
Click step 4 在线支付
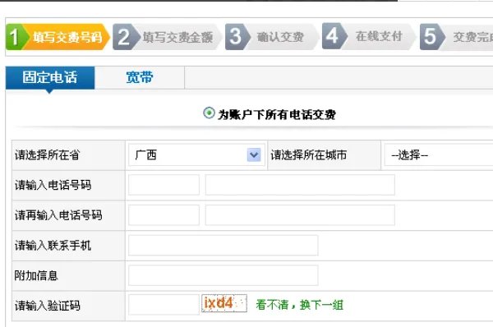(x=369, y=36)
